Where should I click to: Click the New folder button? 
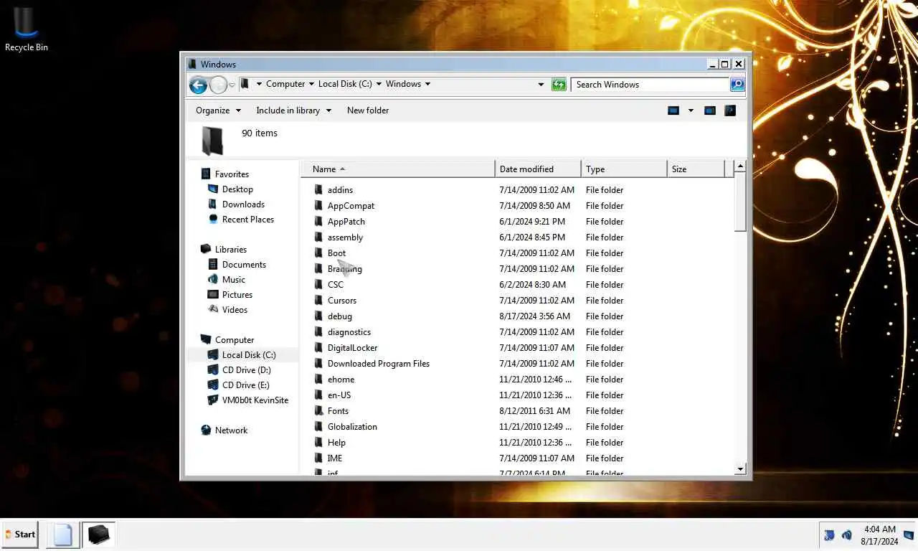pos(368,110)
